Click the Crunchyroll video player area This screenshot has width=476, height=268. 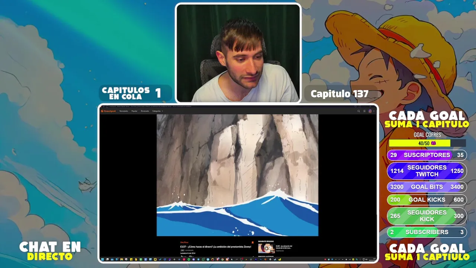coord(237,175)
